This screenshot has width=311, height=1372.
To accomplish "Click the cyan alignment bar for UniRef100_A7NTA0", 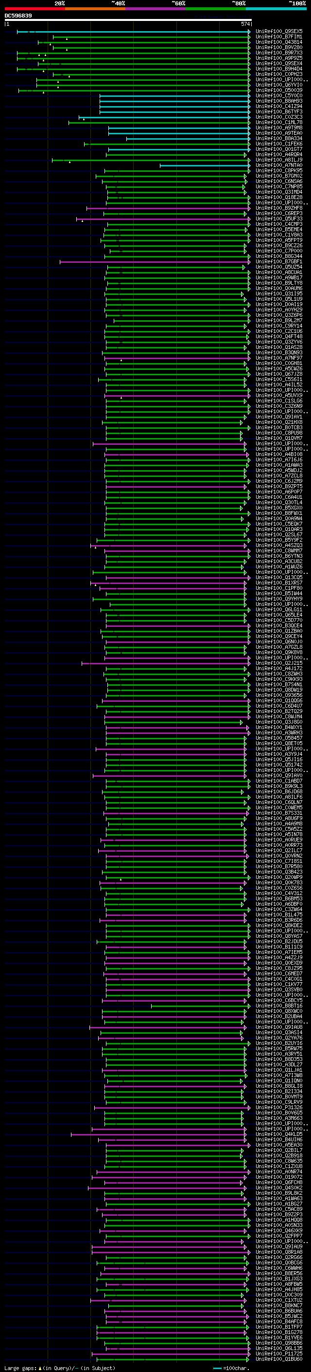I will pyautogui.click(x=205, y=165).
